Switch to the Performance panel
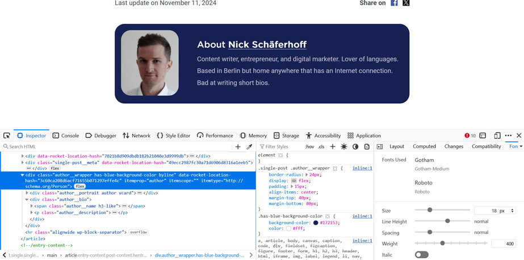 click(x=215, y=136)
